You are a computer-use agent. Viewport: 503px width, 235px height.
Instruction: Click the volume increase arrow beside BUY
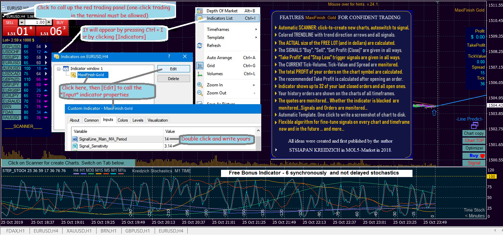tap(49, 22)
